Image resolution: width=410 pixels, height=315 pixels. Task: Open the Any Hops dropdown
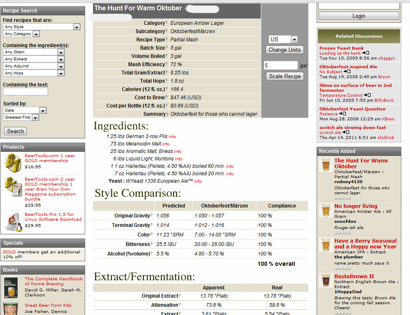pyautogui.click(x=61, y=74)
